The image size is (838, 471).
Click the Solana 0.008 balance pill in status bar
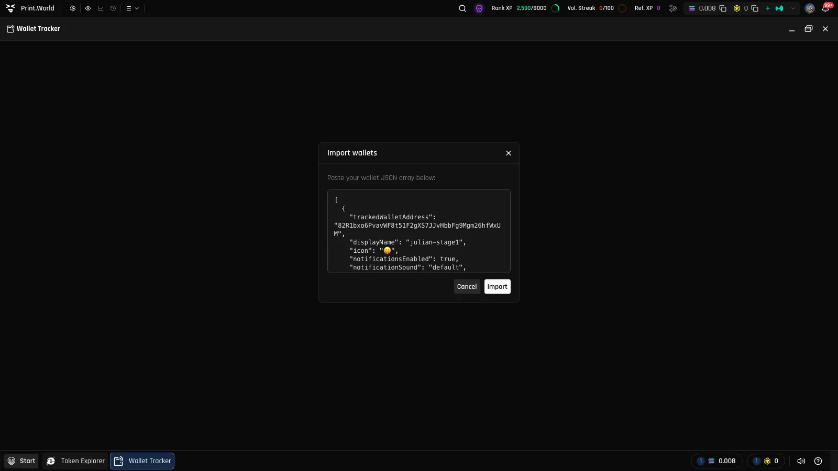pyautogui.click(x=716, y=461)
